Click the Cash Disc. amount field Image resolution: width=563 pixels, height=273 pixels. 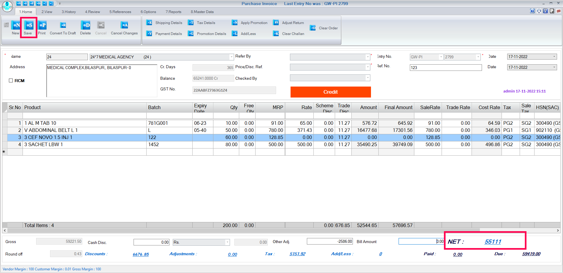pyautogui.click(x=151, y=242)
